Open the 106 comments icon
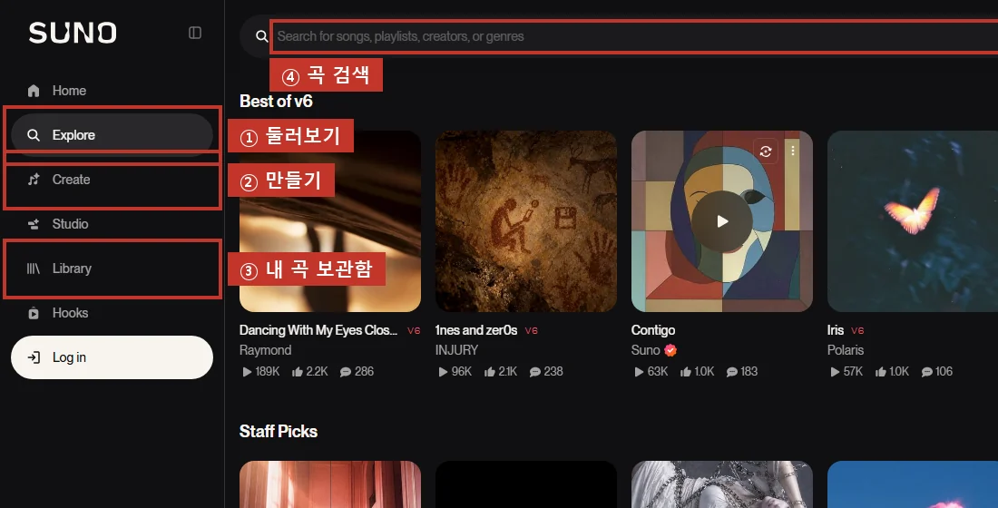The image size is (998, 508). click(926, 372)
